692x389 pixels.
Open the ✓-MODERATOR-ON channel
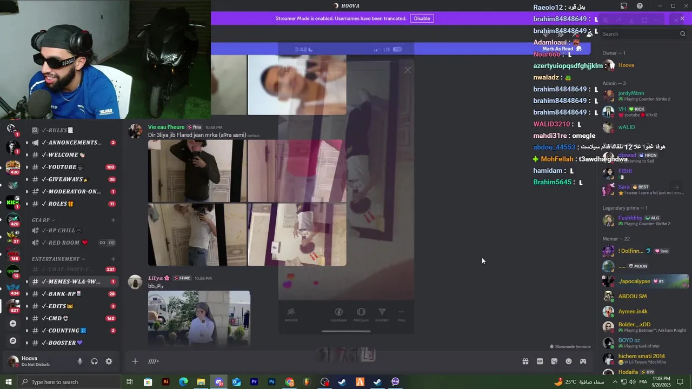tap(74, 192)
